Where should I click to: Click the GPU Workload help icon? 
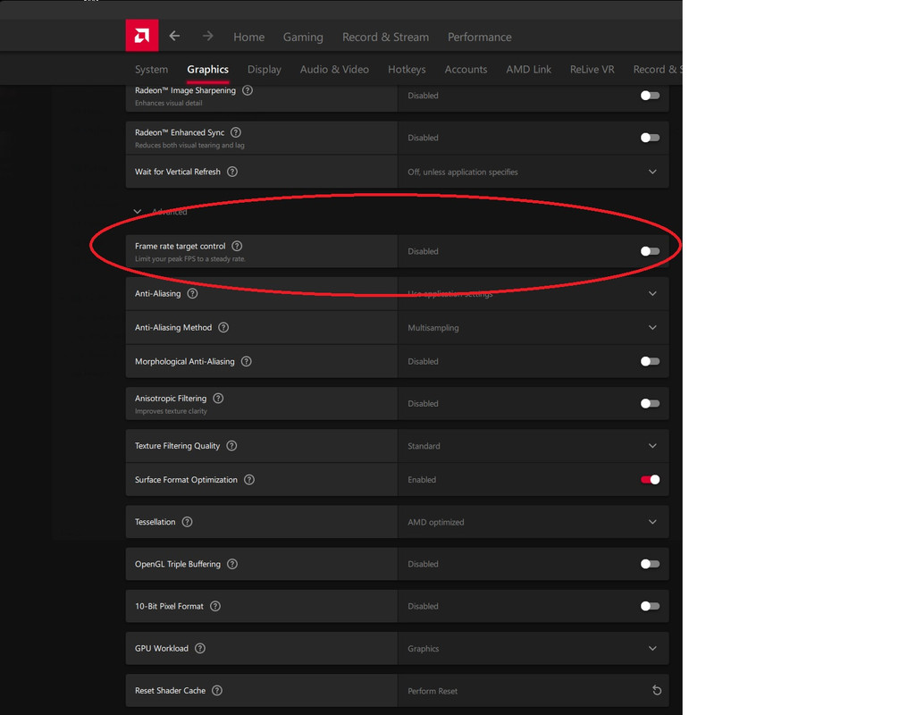pyautogui.click(x=200, y=649)
